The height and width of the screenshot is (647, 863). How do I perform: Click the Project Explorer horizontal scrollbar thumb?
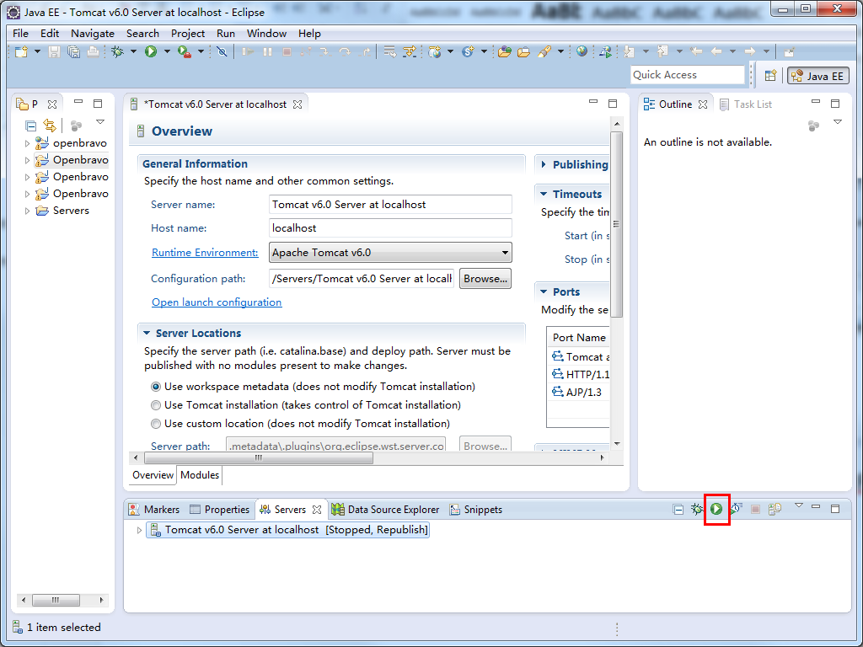pos(56,600)
